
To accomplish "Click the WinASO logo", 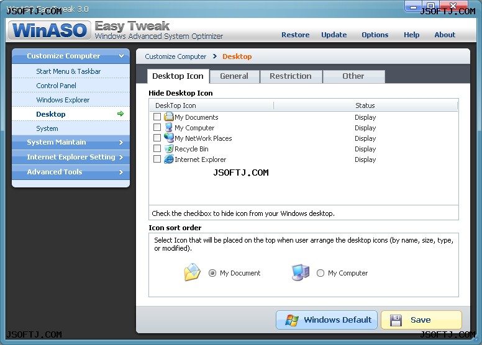I will [x=50, y=30].
